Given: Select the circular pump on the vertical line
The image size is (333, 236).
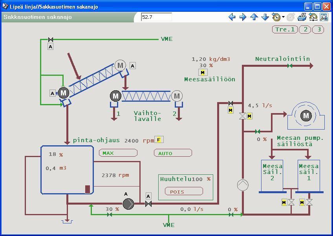Looking at the screenshot, I should click(x=243, y=185).
